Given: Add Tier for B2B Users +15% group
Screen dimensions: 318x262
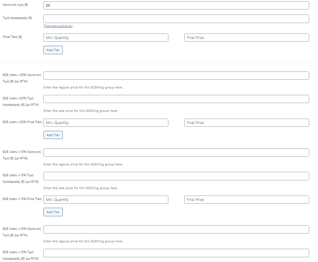Looking at the screenshot, I should [x=53, y=212].
